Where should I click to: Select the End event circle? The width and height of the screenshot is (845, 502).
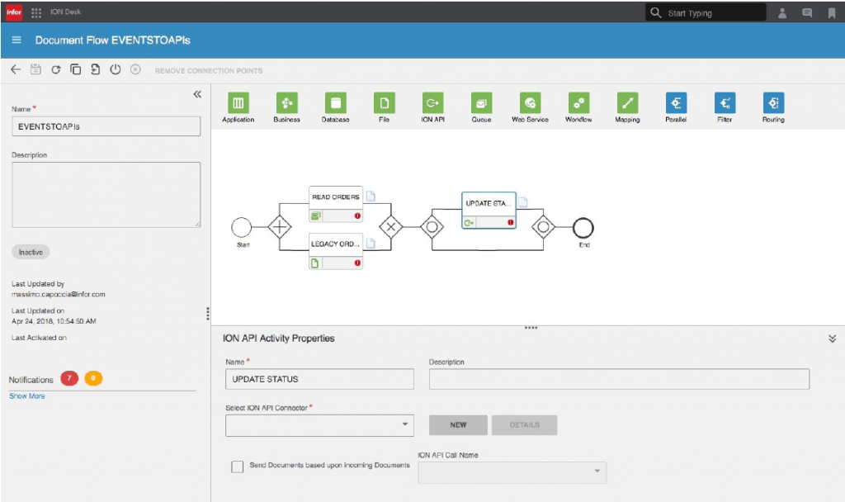tap(583, 228)
